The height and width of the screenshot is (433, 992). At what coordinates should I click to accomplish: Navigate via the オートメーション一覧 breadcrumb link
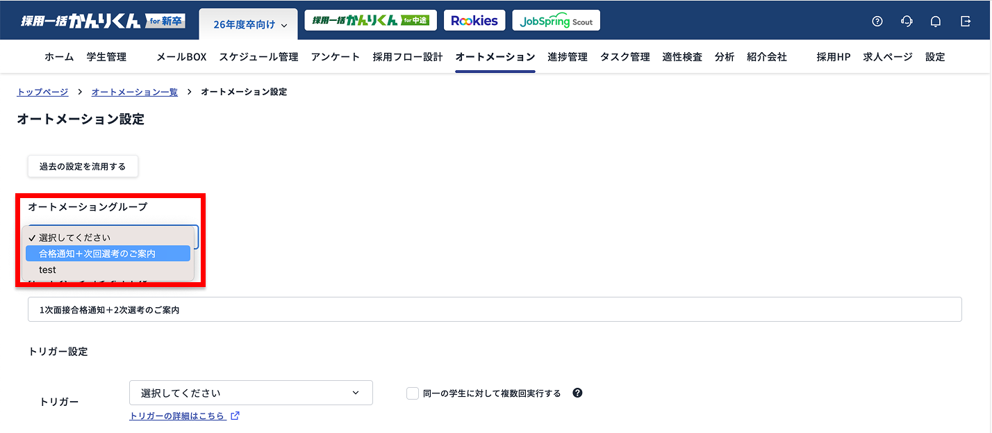pos(134,91)
